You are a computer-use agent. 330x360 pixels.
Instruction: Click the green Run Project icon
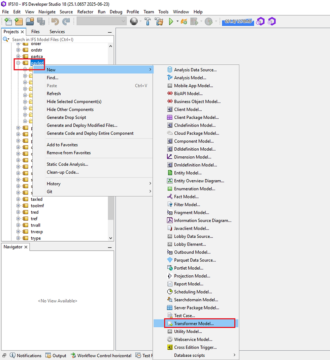pyautogui.click(x=171, y=22)
